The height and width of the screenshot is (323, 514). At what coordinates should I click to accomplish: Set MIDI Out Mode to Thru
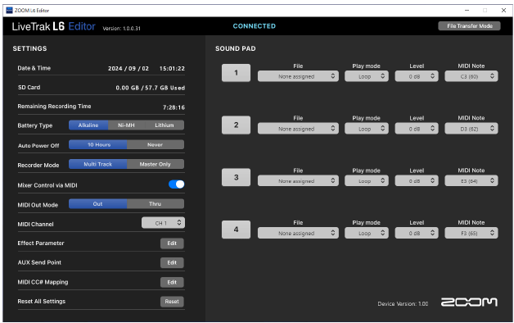point(156,204)
